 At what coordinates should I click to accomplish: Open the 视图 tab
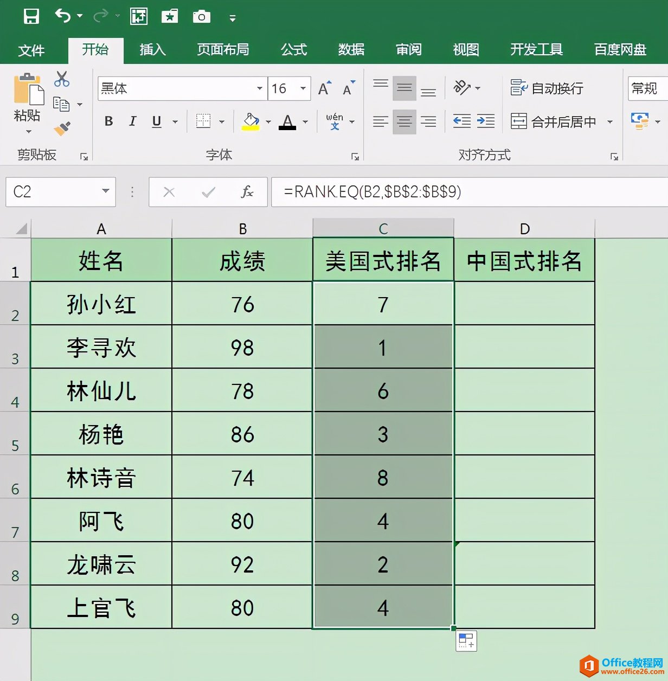click(x=466, y=50)
